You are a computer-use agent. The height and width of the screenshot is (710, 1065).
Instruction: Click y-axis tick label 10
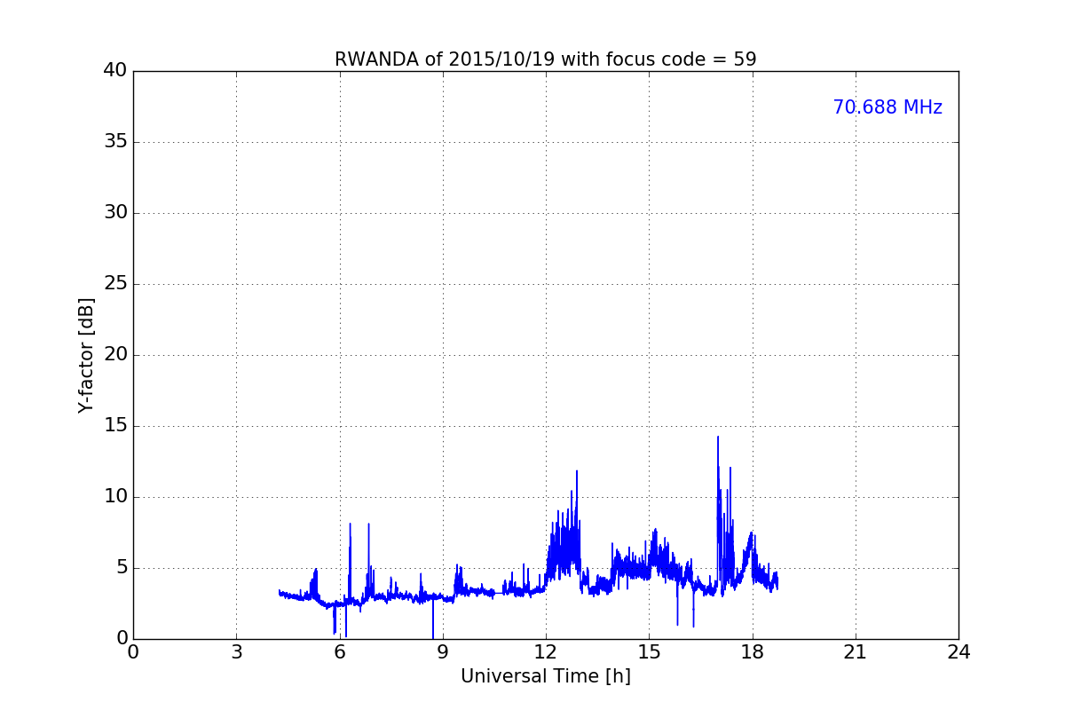click(115, 497)
